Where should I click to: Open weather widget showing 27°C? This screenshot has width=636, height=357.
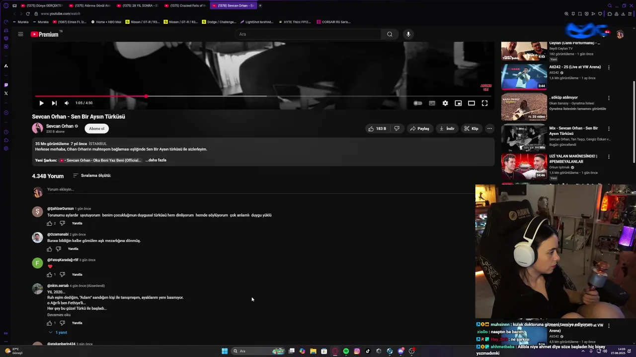[13, 351]
